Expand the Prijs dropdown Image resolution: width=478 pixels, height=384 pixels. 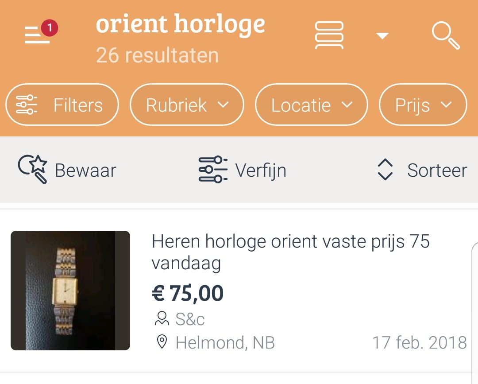(x=423, y=105)
